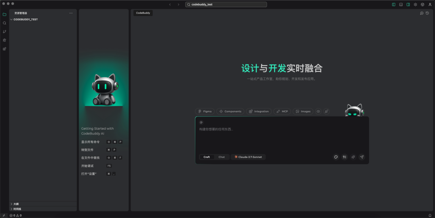Focus the 构建你想要的任何东西 prompt input
Viewport: 435px width, 218px height.
pos(282,129)
